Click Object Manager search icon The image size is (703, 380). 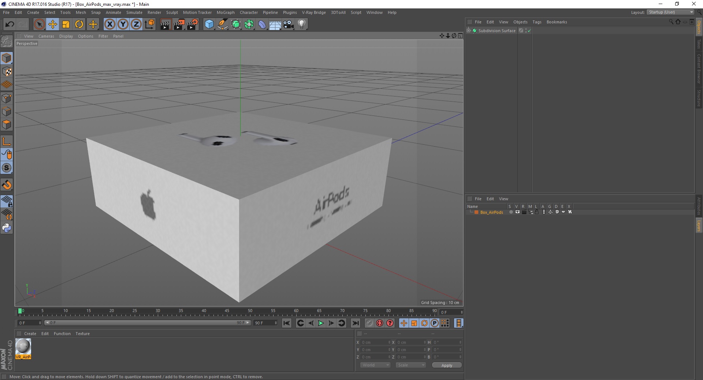[x=671, y=22]
